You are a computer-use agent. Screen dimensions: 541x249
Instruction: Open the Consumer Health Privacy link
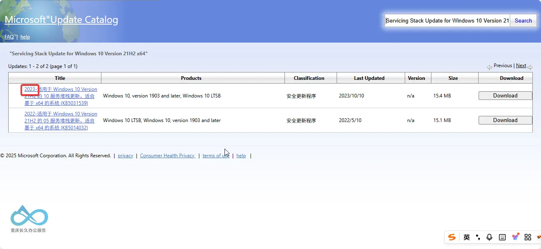coord(167,156)
